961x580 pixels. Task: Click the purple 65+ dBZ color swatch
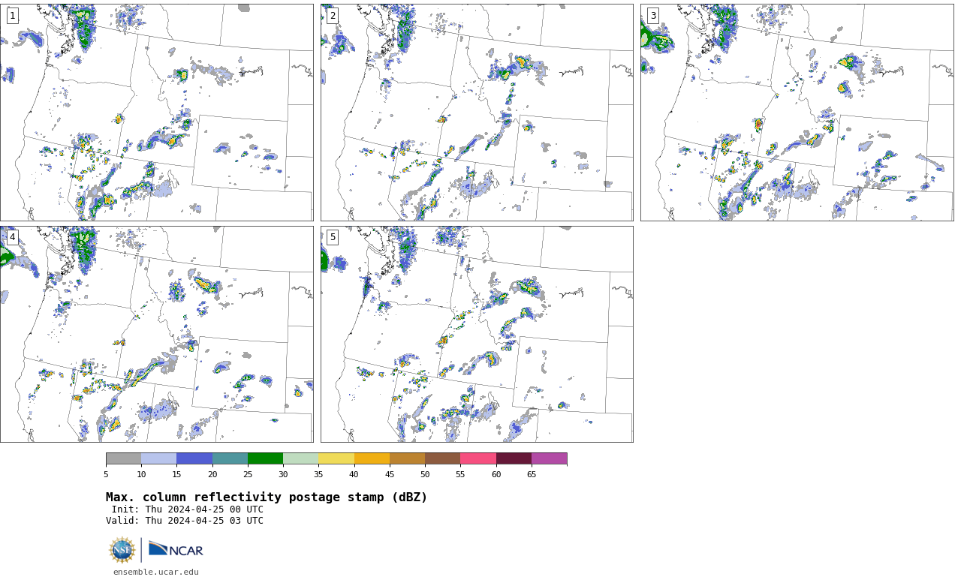point(549,458)
